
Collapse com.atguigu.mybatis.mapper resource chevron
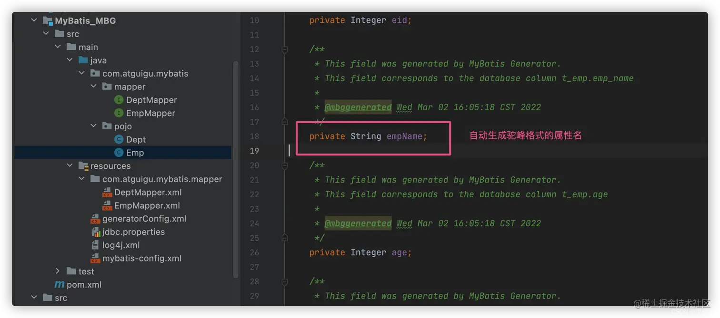click(81, 179)
